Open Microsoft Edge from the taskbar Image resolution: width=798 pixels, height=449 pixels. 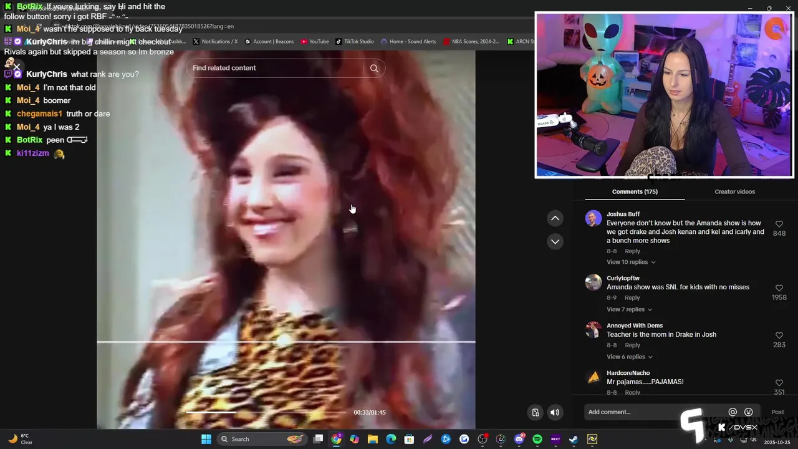[391, 439]
